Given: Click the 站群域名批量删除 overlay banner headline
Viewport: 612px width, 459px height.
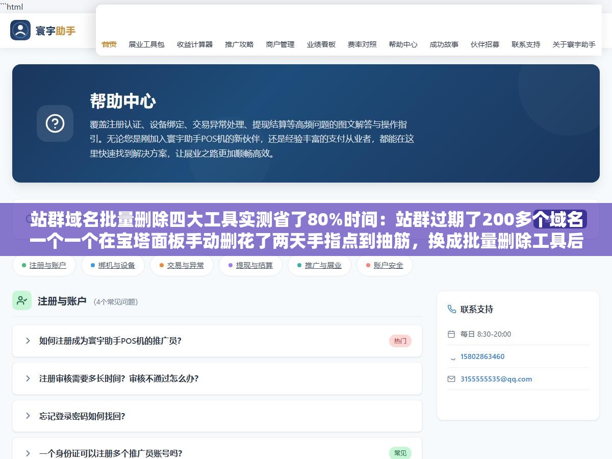Looking at the screenshot, I should pyautogui.click(x=306, y=231).
